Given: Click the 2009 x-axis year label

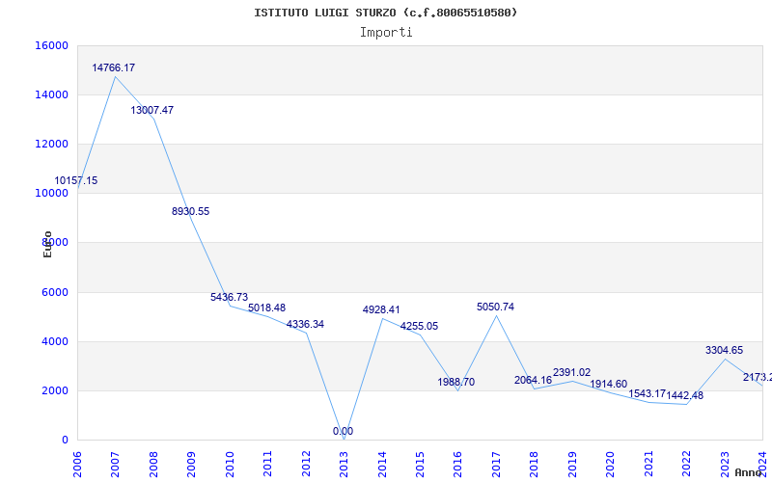Looking at the screenshot, I should [191, 465].
